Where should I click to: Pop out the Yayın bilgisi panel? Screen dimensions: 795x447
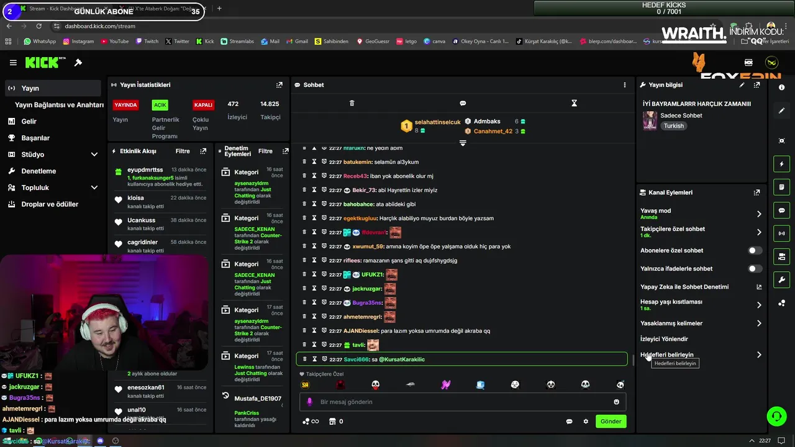756,84
